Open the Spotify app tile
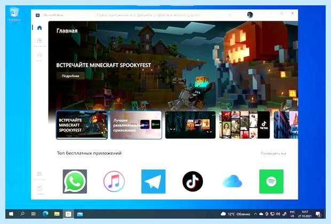The width and height of the screenshot is (331, 224). [x=271, y=181]
